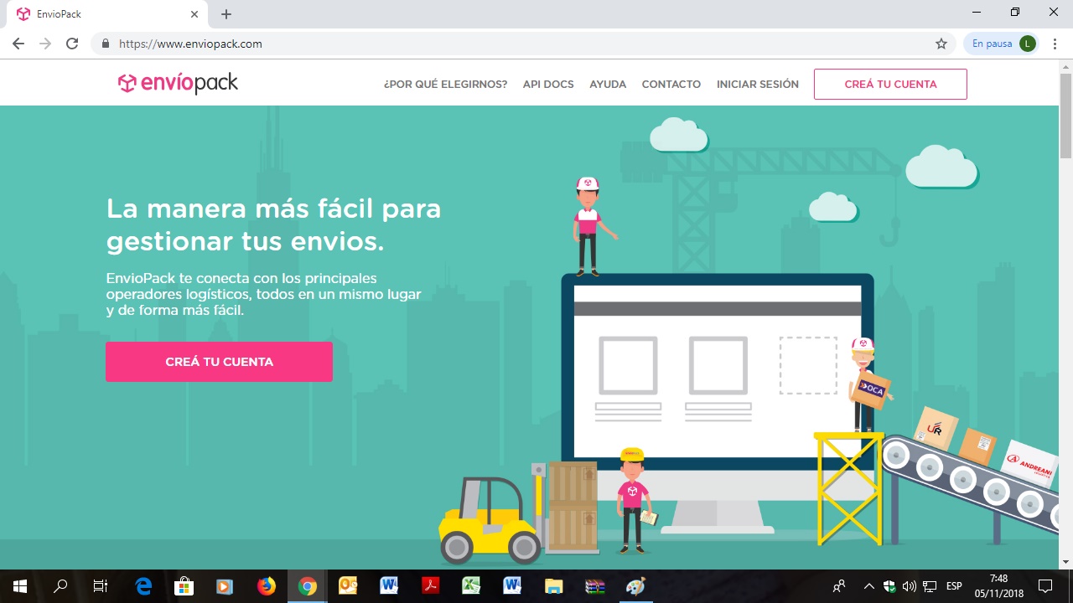Reload the page with the refresh icon
Image resolution: width=1073 pixels, height=603 pixels.
click(x=72, y=44)
